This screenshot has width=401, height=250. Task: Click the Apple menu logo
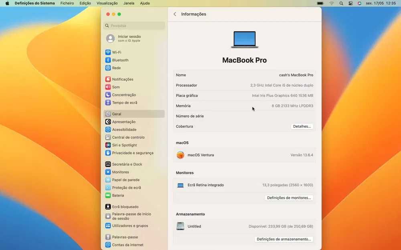[x=7, y=3]
